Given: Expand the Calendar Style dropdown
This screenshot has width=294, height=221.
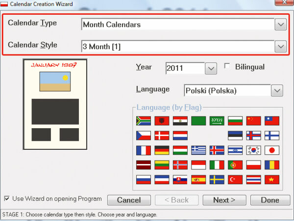Looking at the screenshot, I should click(x=280, y=47).
